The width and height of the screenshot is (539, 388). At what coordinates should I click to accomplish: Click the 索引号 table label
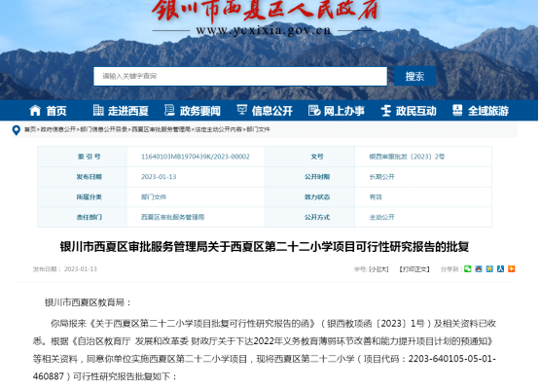[x=90, y=157]
